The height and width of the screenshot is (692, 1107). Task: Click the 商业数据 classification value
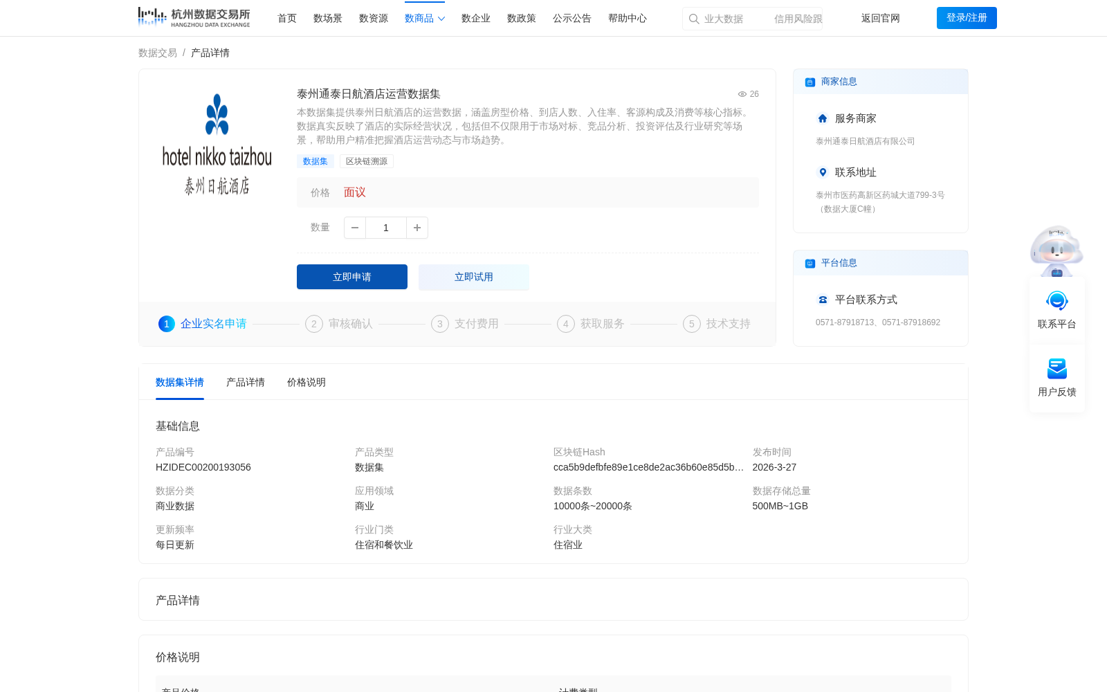point(175,507)
